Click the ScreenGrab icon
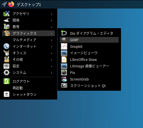143x128 pixels. coord(64,79)
